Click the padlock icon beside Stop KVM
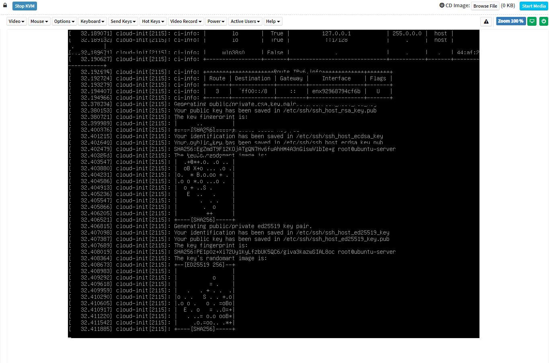The image size is (549, 363). click(5, 6)
